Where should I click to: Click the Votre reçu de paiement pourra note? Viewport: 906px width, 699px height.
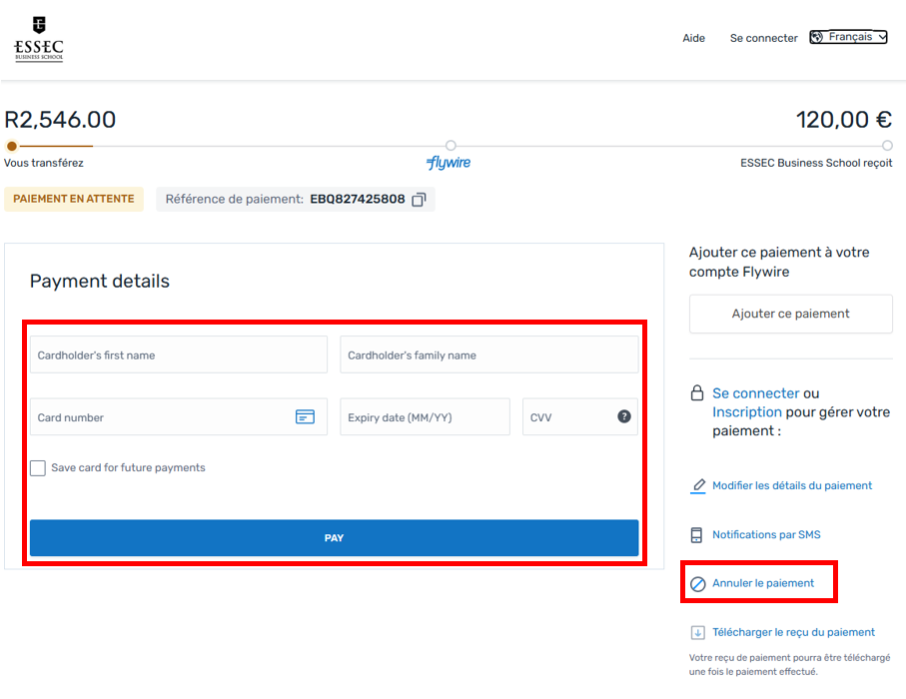click(x=789, y=665)
